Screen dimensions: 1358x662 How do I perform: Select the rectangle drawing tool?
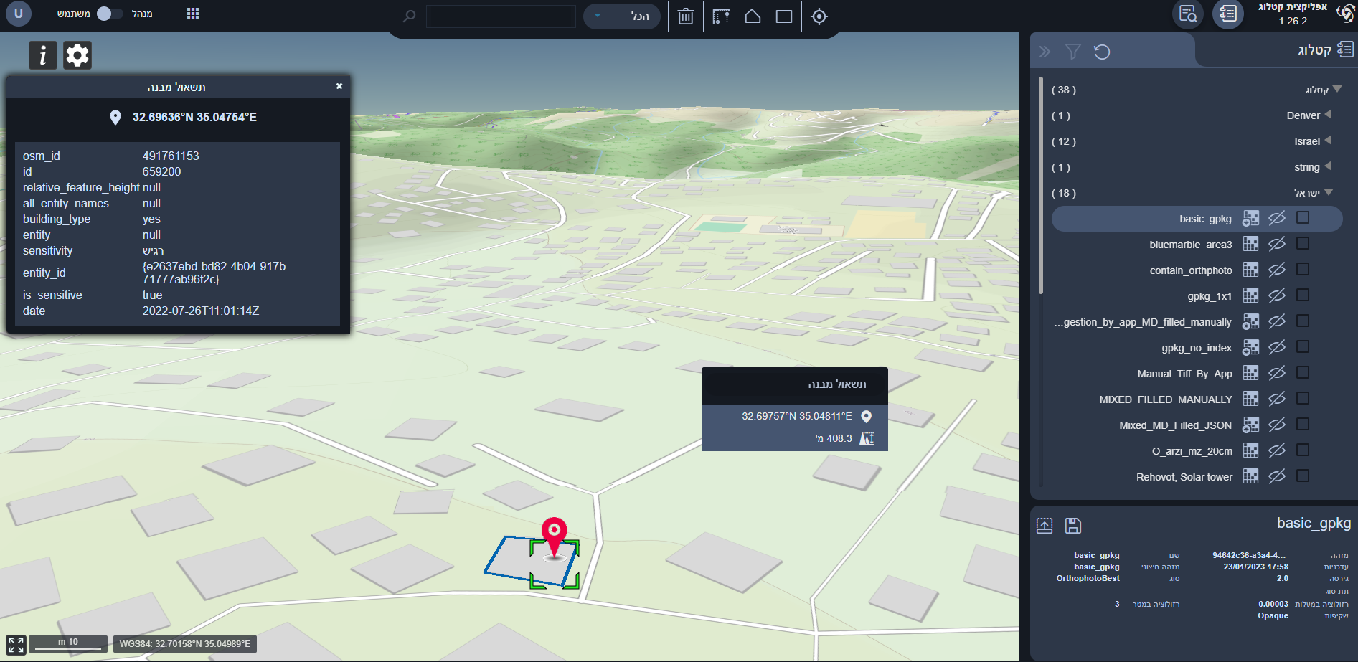click(785, 16)
